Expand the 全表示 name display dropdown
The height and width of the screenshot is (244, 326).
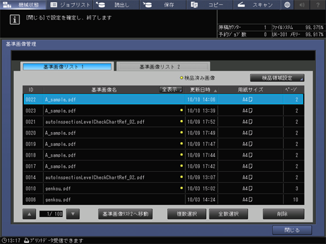(171, 90)
